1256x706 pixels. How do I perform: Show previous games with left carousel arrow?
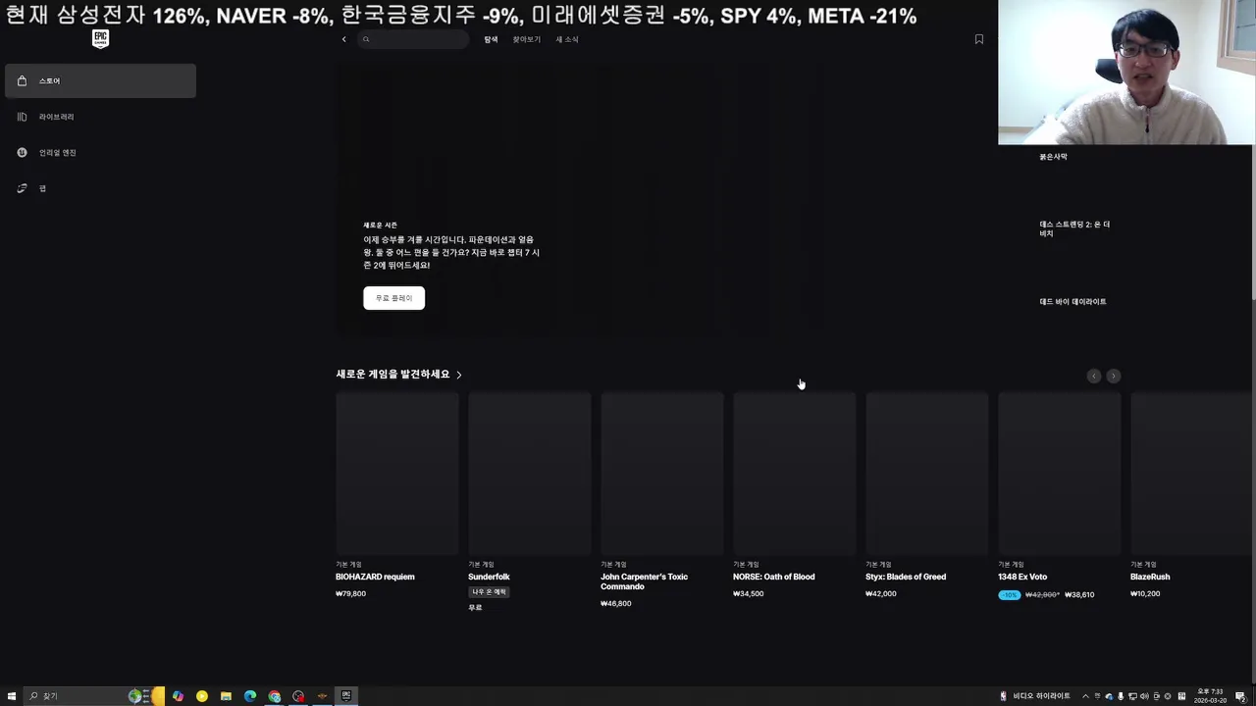click(x=1094, y=376)
